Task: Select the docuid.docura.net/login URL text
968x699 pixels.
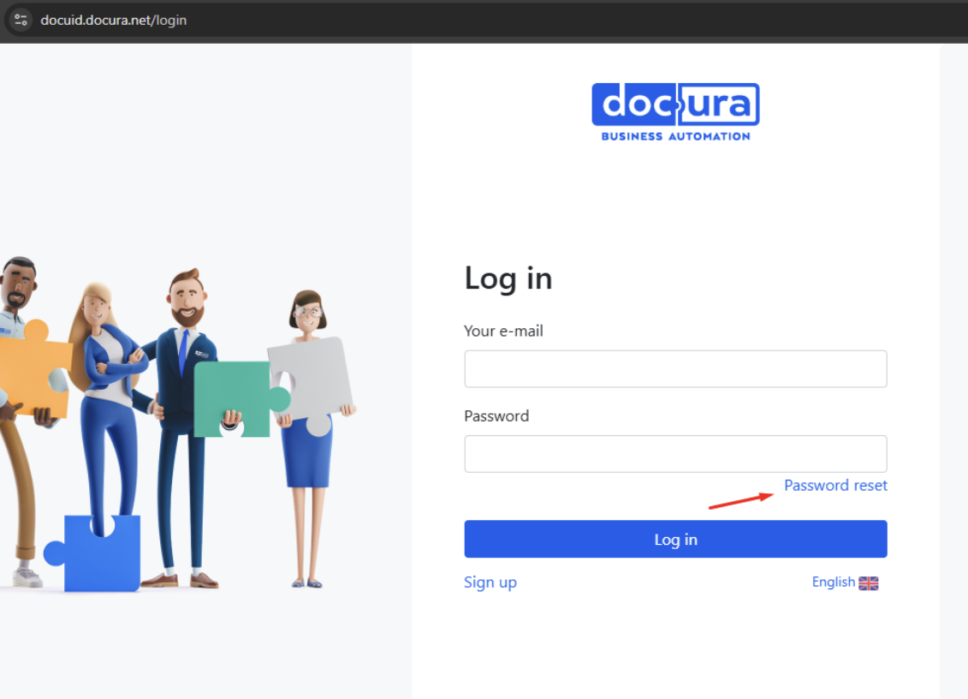Action: 114,20
